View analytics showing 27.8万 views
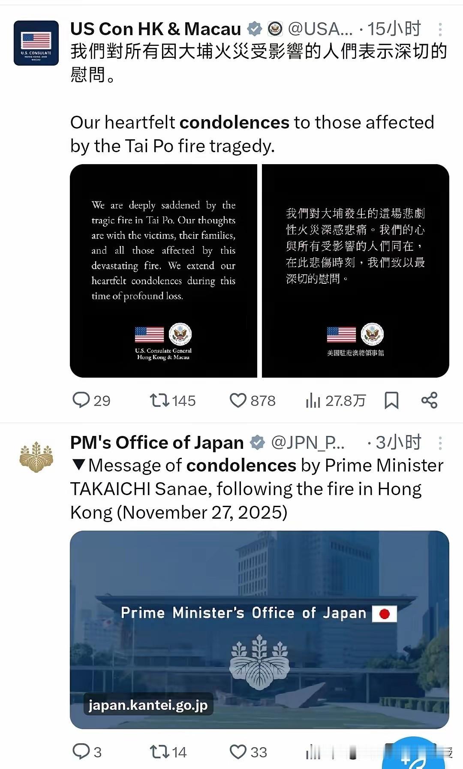 coord(336,400)
